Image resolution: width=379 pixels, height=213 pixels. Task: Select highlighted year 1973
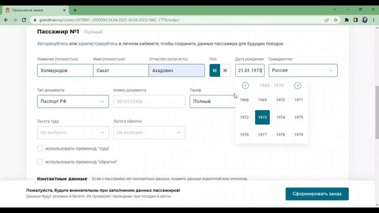pyautogui.click(x=262, y=117)
